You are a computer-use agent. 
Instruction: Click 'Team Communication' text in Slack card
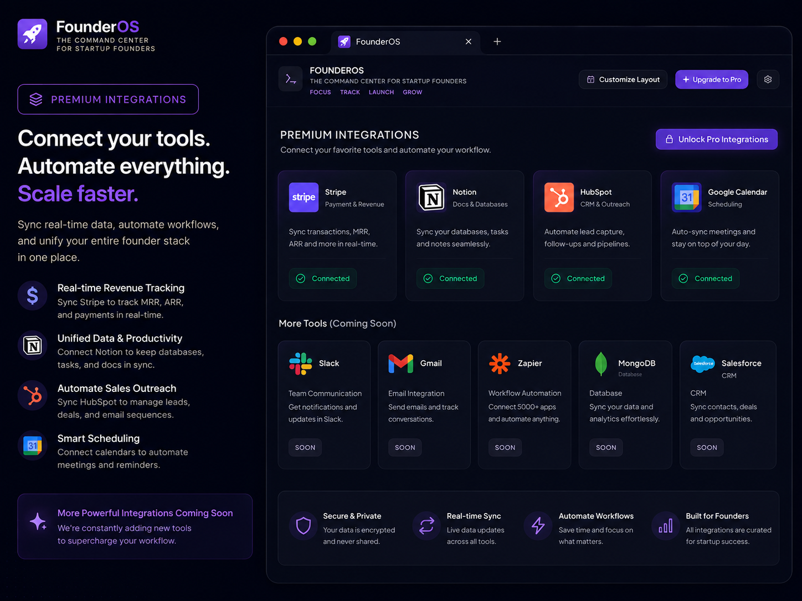tap(325, 393)
